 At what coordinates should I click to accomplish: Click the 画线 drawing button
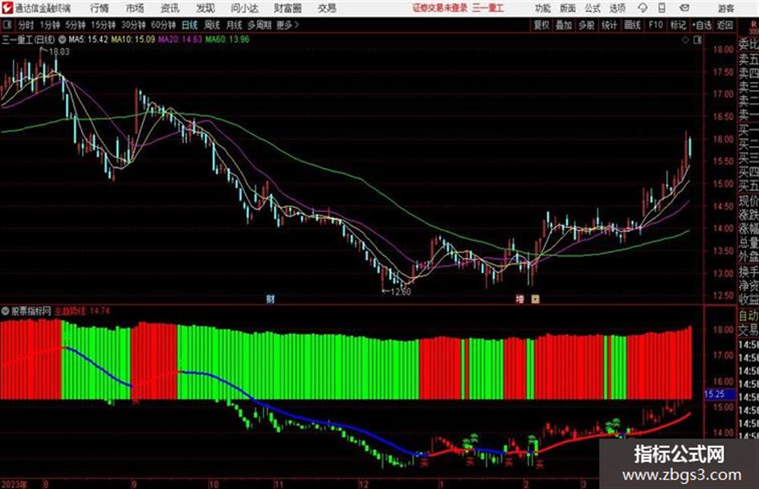[632, 25]
